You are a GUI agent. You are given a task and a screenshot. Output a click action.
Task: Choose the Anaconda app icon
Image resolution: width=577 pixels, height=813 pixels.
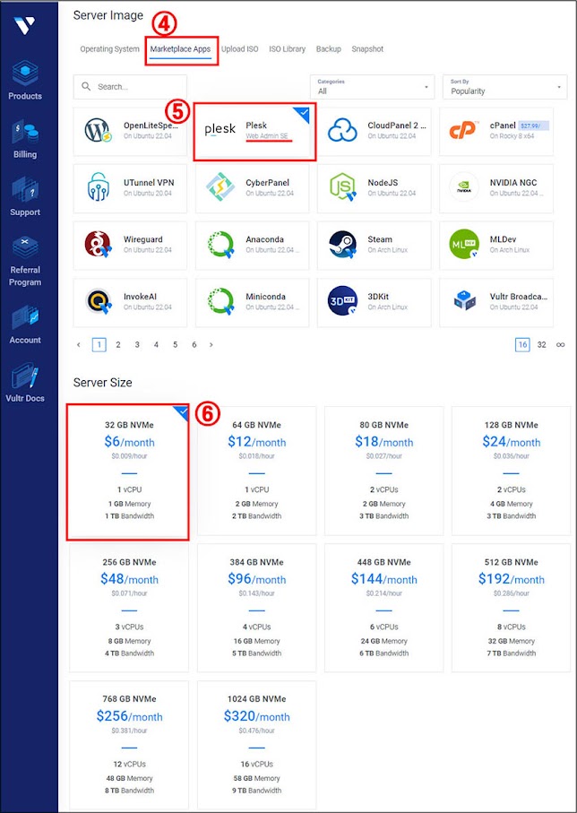click(220, 244)
